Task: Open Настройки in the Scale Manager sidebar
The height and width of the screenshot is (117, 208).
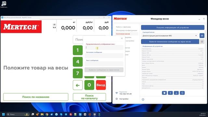Action: point(124,99)
